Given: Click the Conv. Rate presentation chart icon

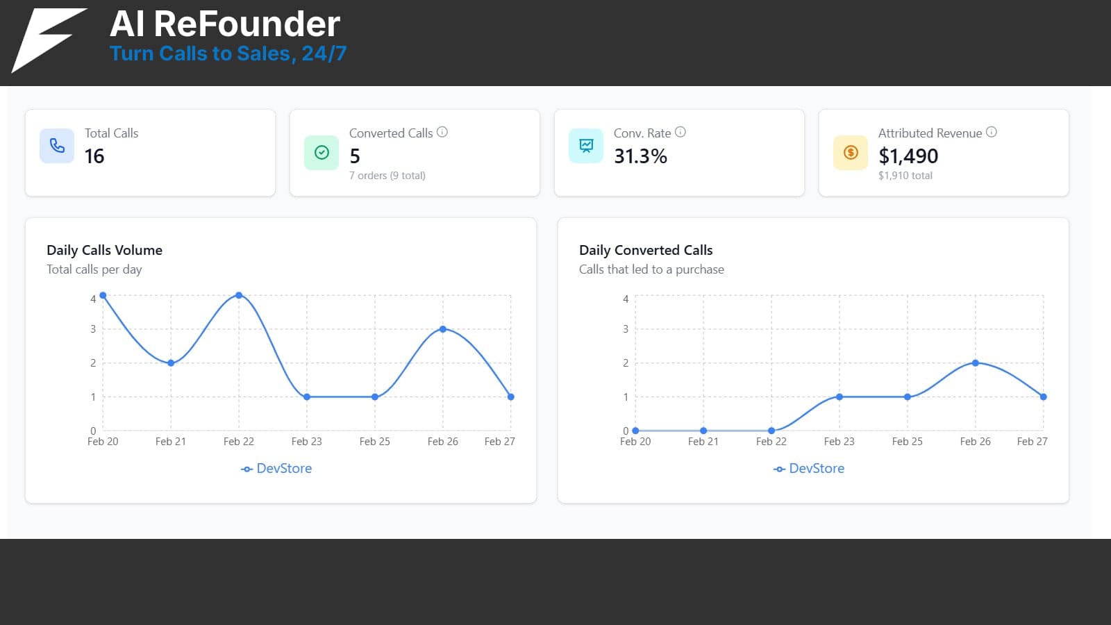Looking at the screenshot, I should (586, 146).
